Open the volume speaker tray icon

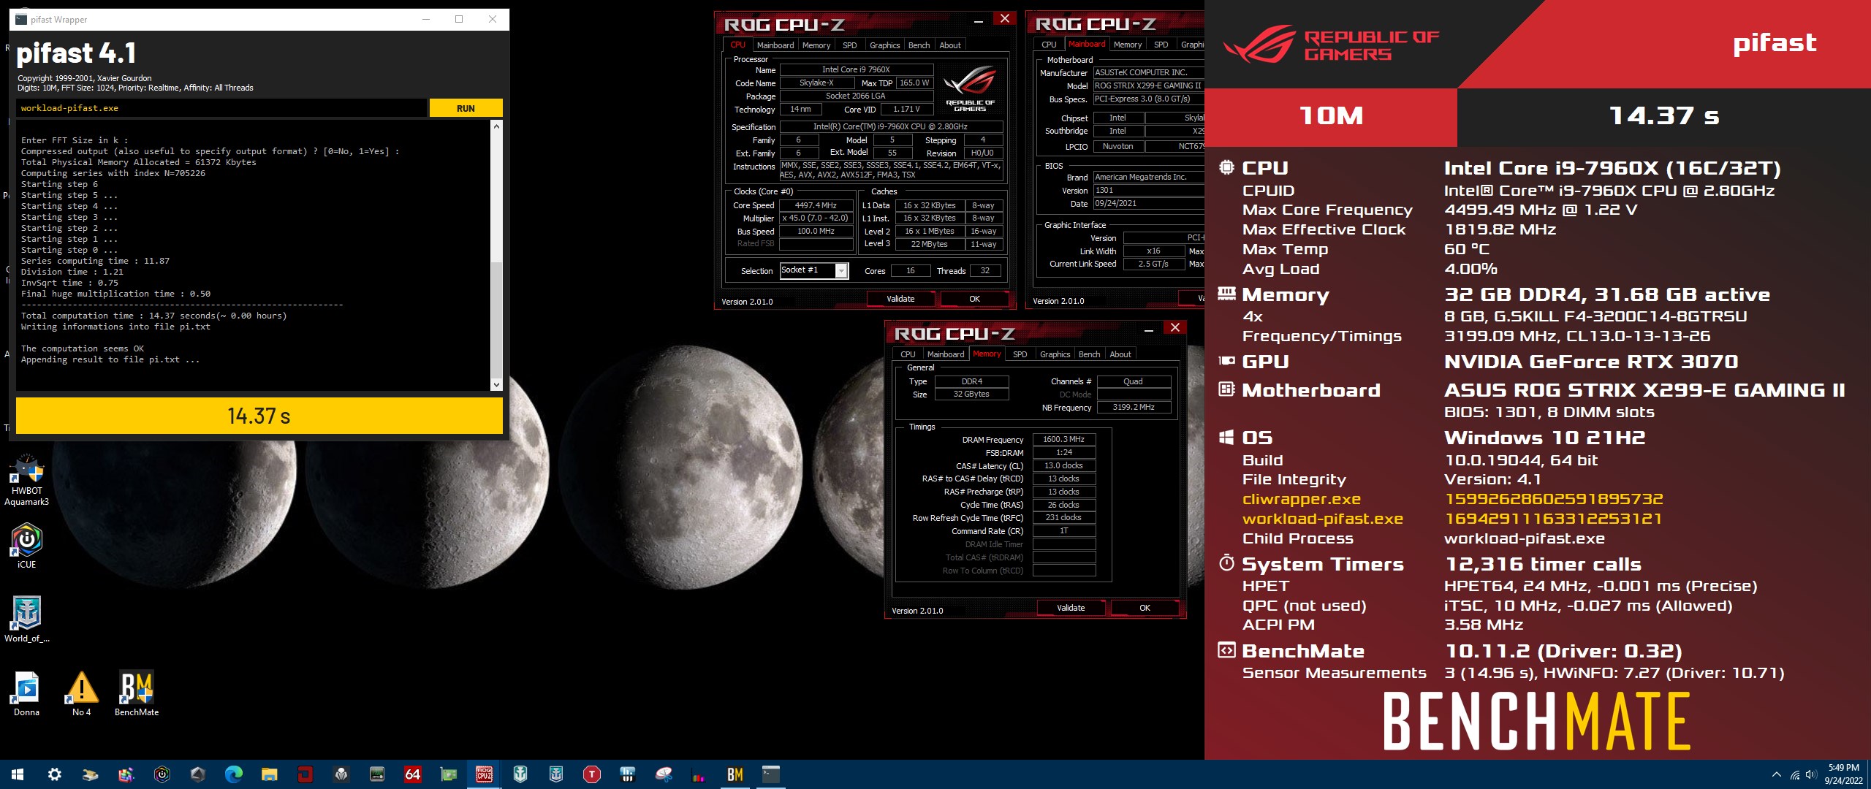(1811, 775)
